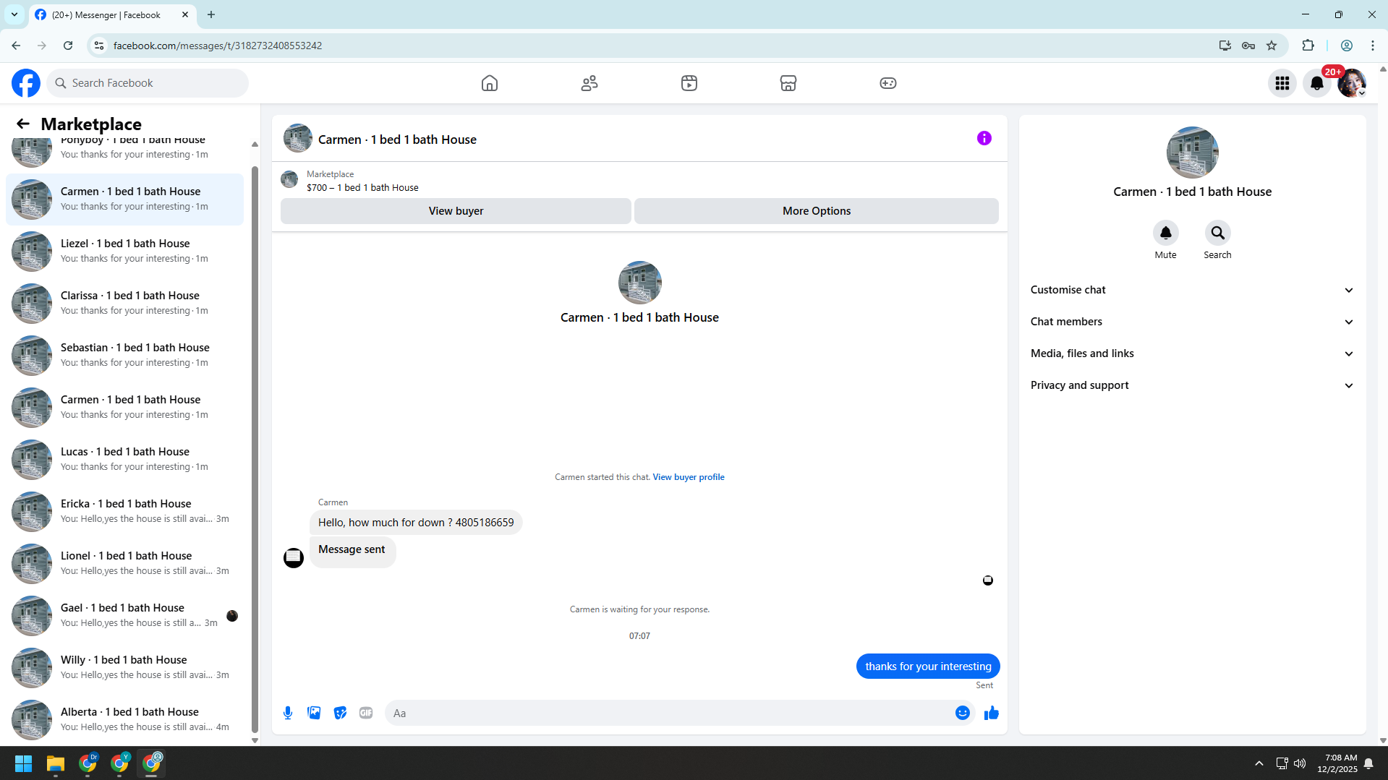
Task: View site information icon in address bar
Action: [x=99, y=46]
